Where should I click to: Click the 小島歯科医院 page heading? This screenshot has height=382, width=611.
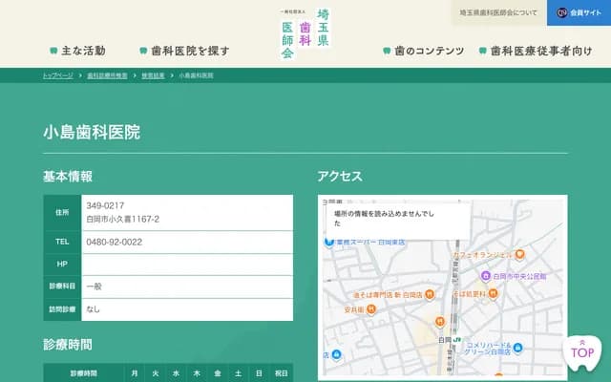click(92, 132)
